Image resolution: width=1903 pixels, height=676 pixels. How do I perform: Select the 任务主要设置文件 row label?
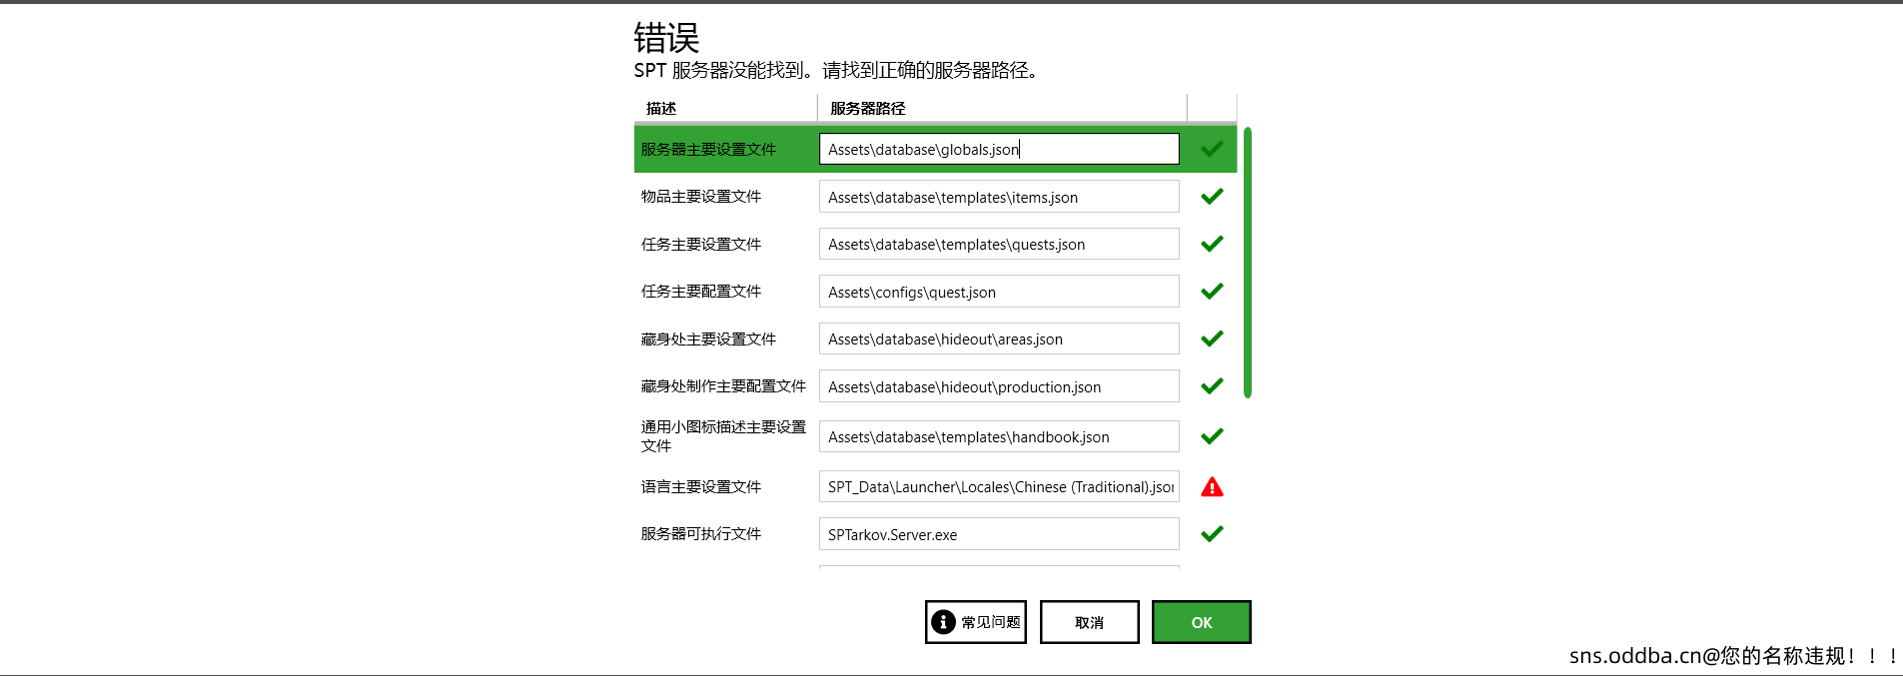[x=701, y=244]
